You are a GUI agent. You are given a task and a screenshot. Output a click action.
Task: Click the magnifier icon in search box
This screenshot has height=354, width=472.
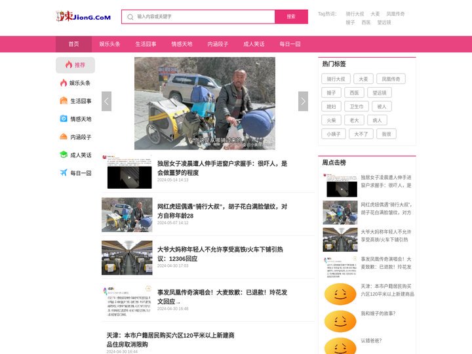click(x=130, y=17)
